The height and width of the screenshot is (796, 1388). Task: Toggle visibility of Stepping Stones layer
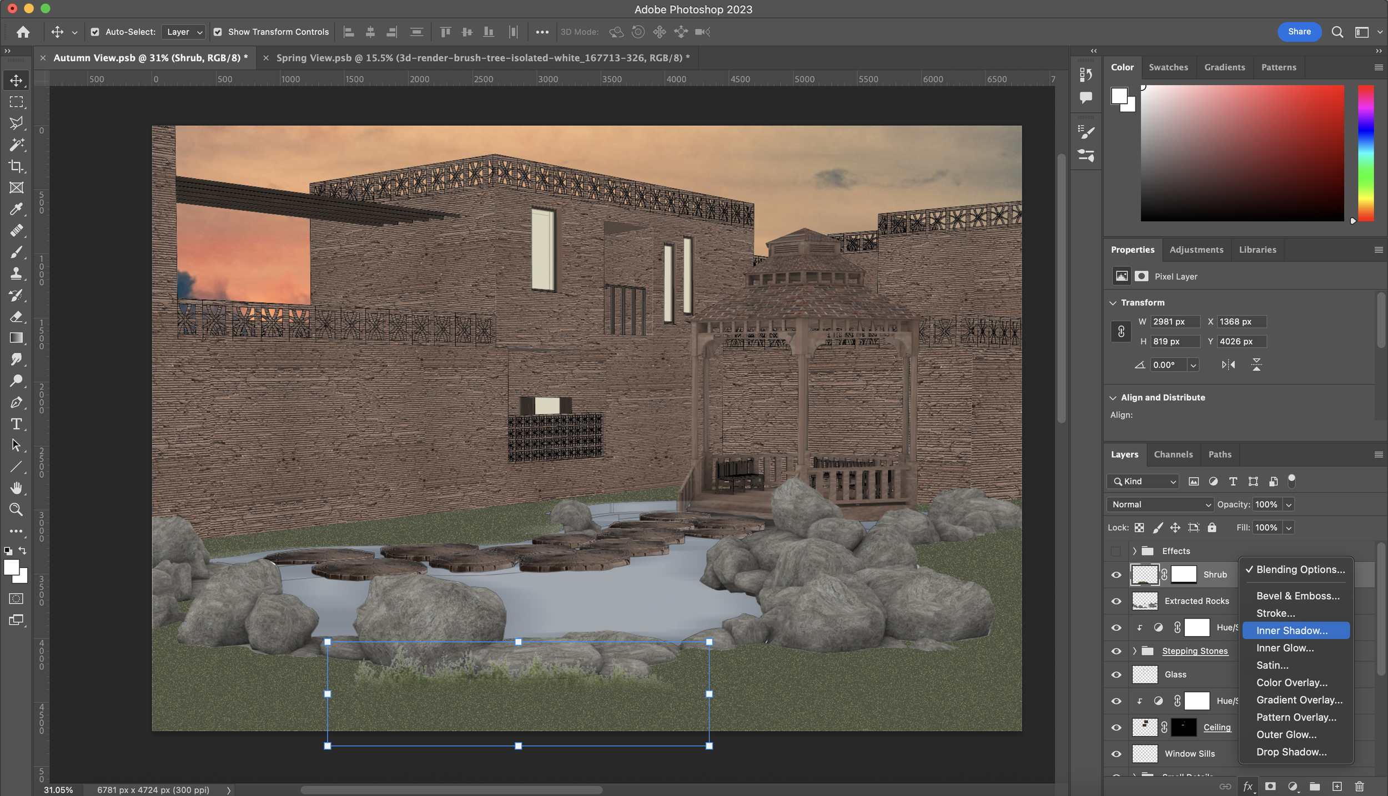click(1117, 650)
